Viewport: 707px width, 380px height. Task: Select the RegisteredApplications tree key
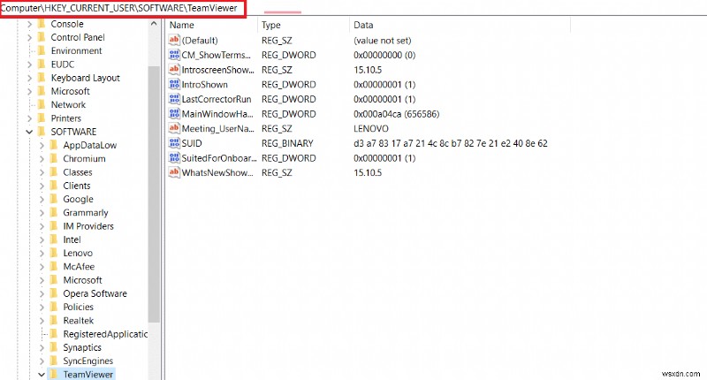tap(105, 334)
